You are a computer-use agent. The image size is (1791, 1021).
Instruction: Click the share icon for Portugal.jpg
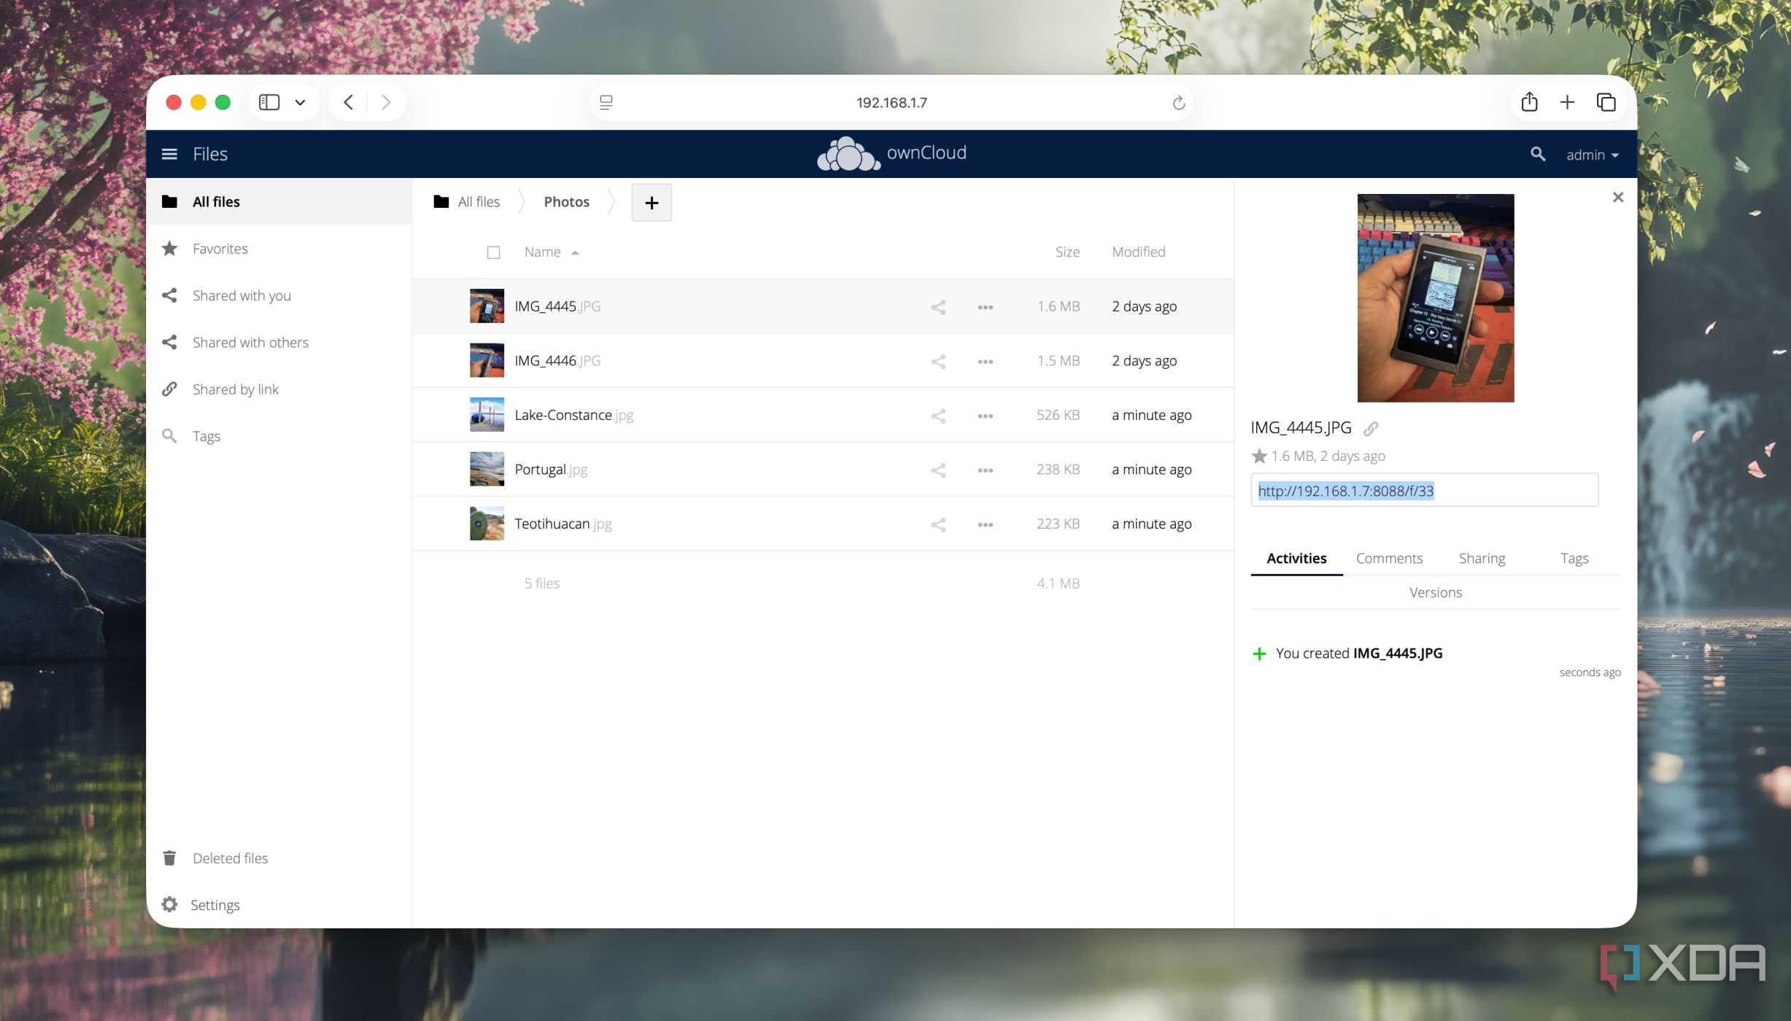[x=938, y=470]
